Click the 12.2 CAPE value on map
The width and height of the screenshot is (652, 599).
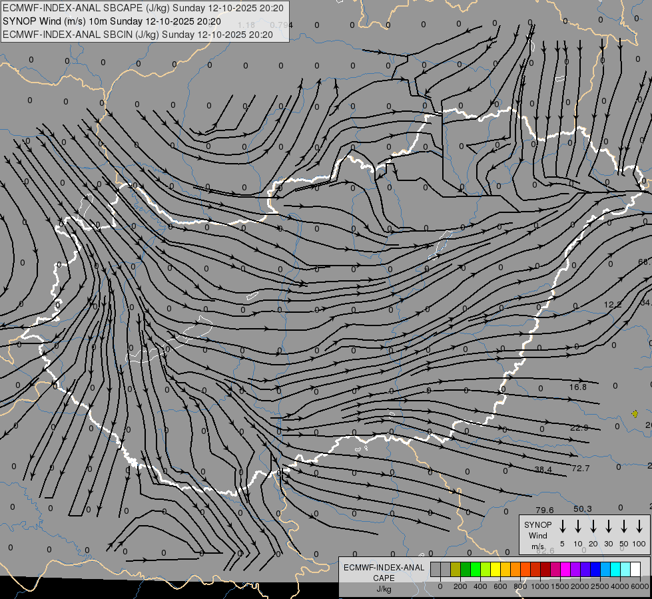613,305
